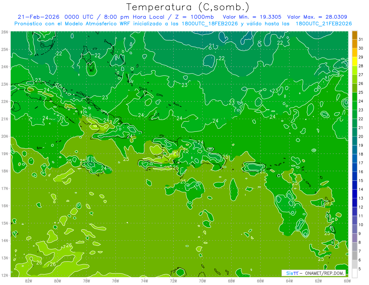
Task: Pick the dark blue legend swatch between 13 and 14
Action: [355, 194]
